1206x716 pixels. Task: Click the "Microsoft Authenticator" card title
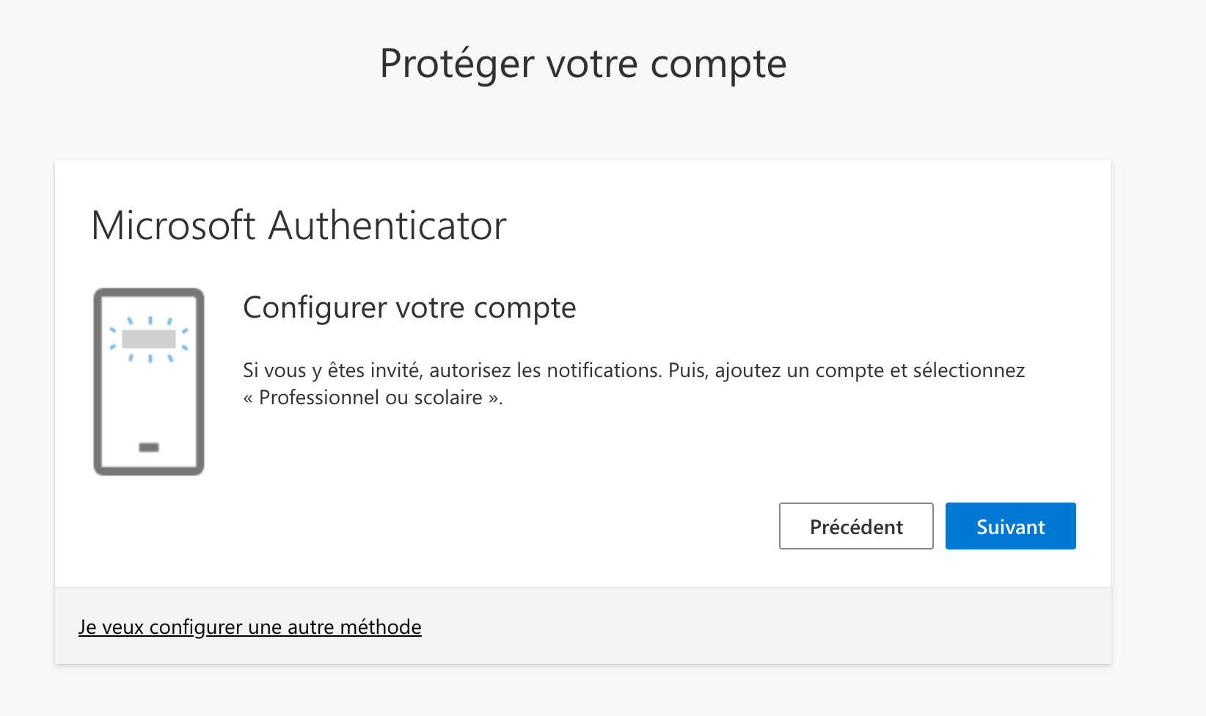click(299, 225)
